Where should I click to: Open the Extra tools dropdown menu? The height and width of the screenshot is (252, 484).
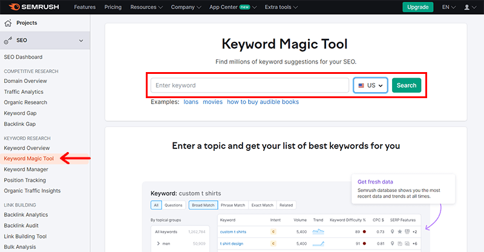coord(281,7)
